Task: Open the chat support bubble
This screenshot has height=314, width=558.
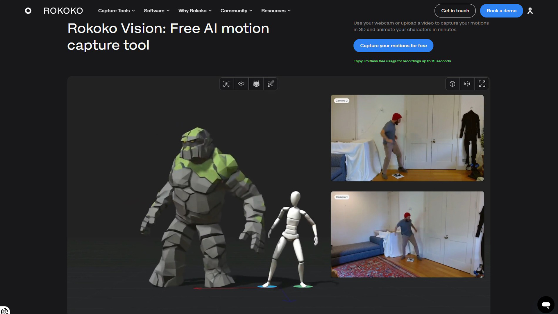Action: pyautogui.click(x=546, y=304)
